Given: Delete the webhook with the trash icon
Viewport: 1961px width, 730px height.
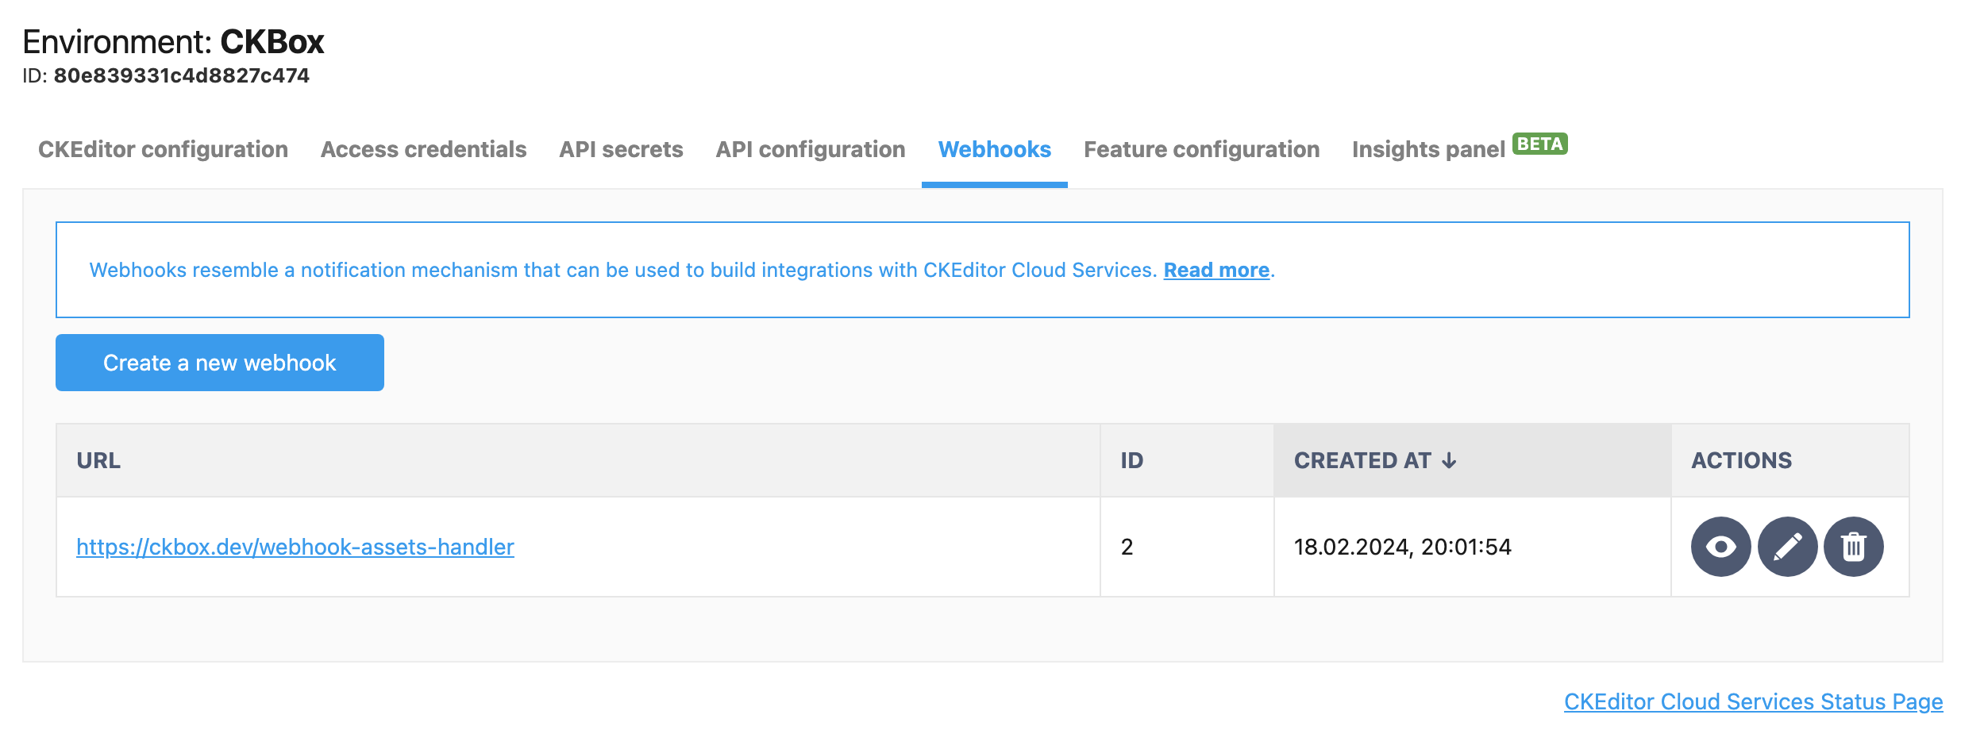Looking at the screenshot, I should tap(1854, 547).
